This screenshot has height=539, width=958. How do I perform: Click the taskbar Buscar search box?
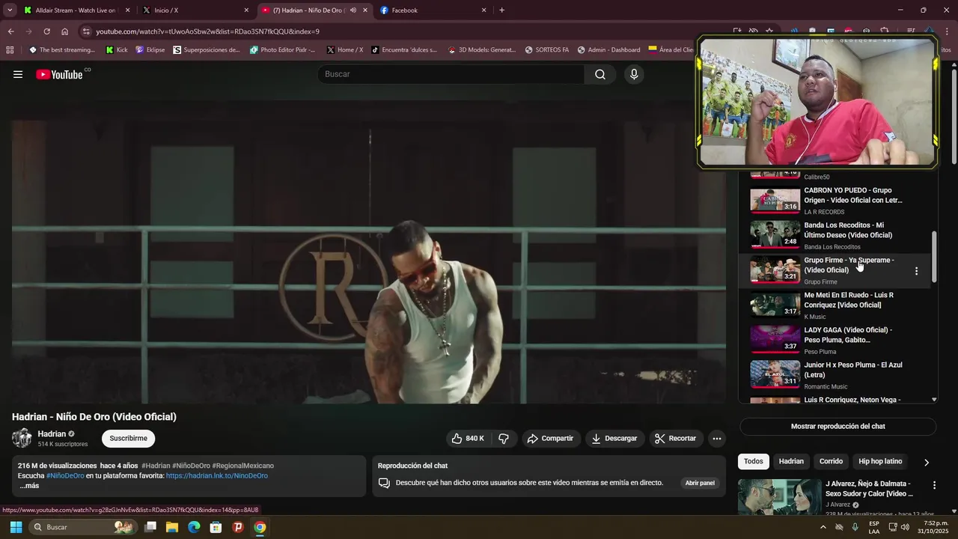coord(82,527)
